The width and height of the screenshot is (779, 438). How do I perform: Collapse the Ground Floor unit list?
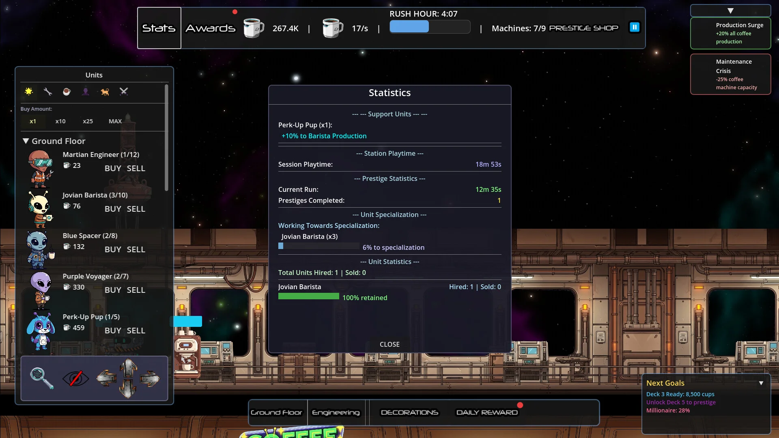pos(26,141)
